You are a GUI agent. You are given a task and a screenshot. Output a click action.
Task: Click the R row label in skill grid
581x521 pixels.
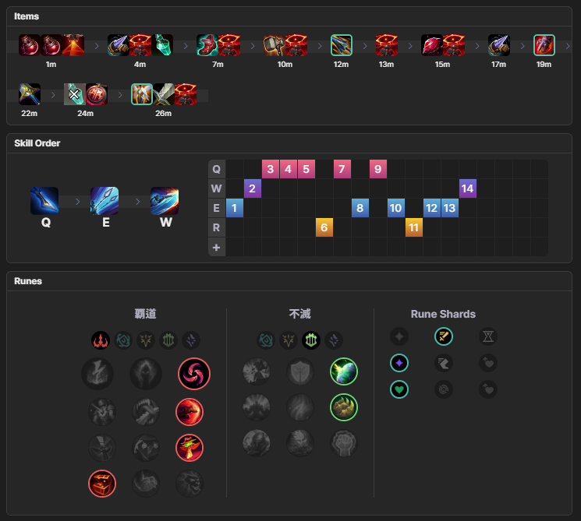click(217, 227)
